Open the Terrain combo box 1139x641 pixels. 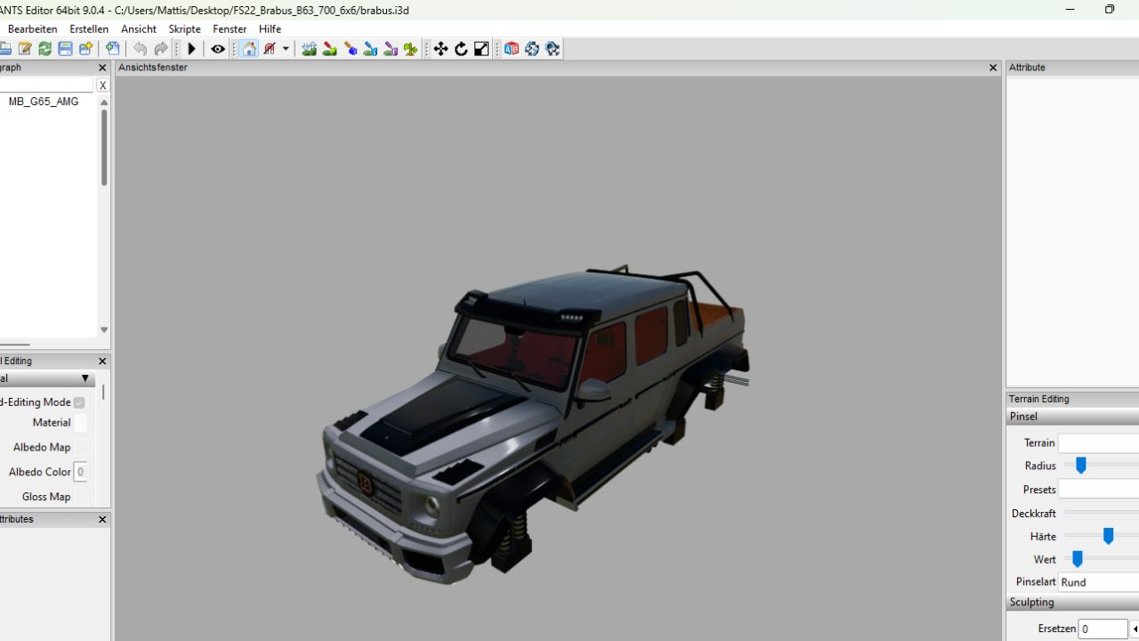[1098, 442]
